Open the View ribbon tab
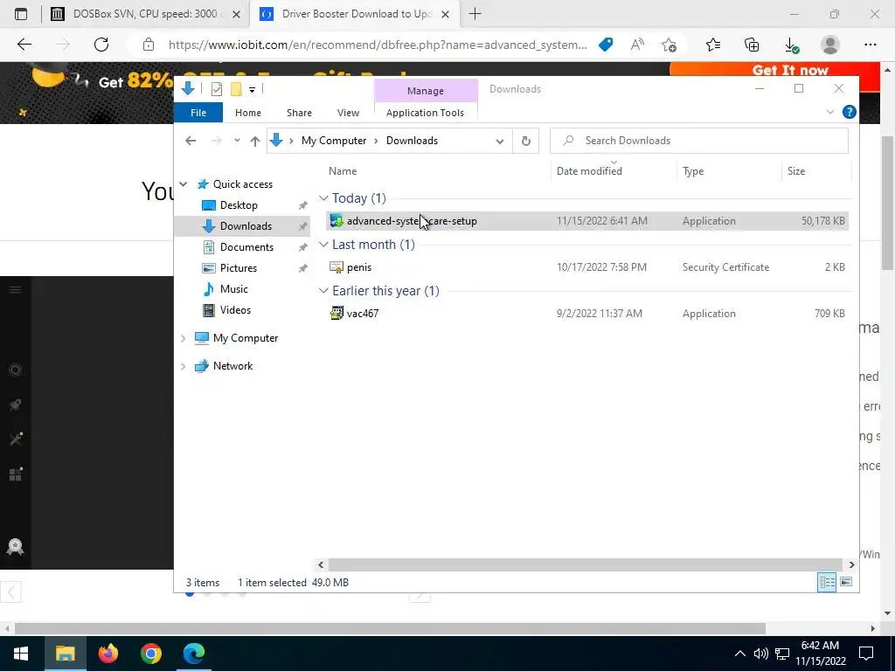Screen dimensions: 895x671 [348, 113]
